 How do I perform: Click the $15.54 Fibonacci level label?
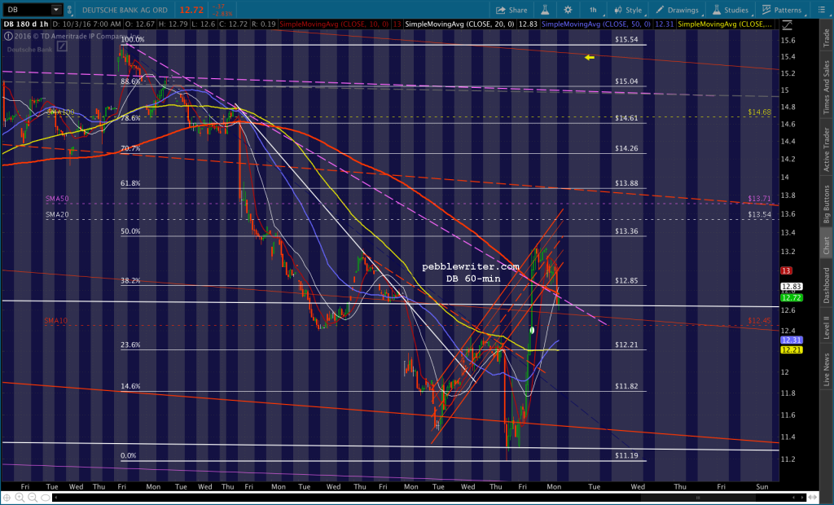(626, 39)
